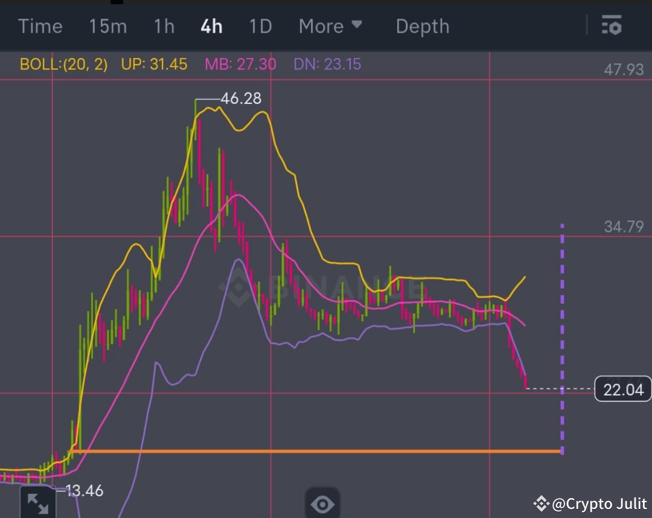Click the magenta MB: 27.30 value
The height and width of the screenshot is (518, 652).
point(240,64)
